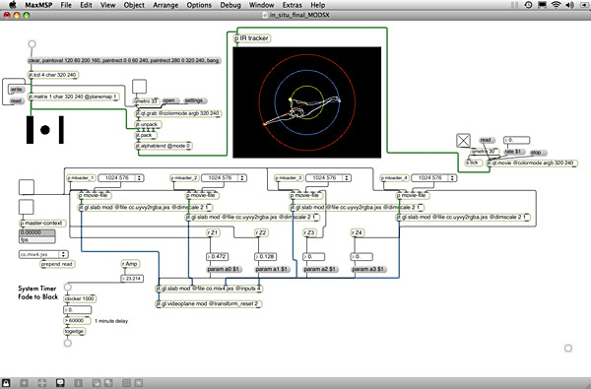Viewport: 591px width, 389px height.
Task: Click the "System Timer Fade to Black" comment
Action: [x=38, y=292]
